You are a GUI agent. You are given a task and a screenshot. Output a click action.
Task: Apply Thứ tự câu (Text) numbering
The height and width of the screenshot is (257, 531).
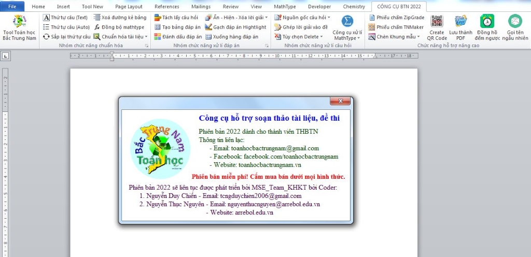[65, 17]
